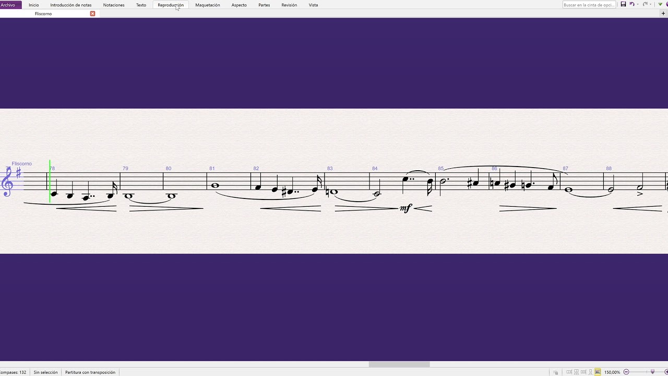Switch to the Fliscorno part tab
668x376 pixels.
(43, 14)
